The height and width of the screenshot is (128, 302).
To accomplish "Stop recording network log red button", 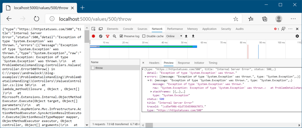I will (x=93, y=36).
